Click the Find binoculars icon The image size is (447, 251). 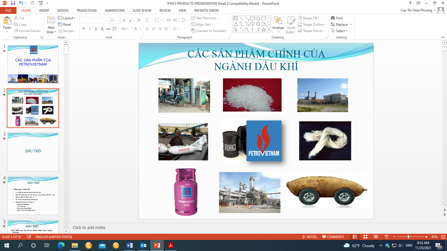click(333, 18)
